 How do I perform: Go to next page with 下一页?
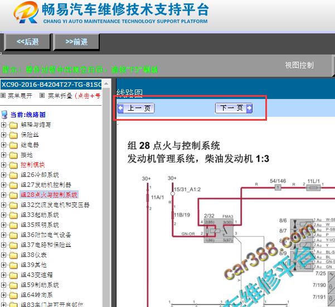pyautogui.click(x=234, y=108)
